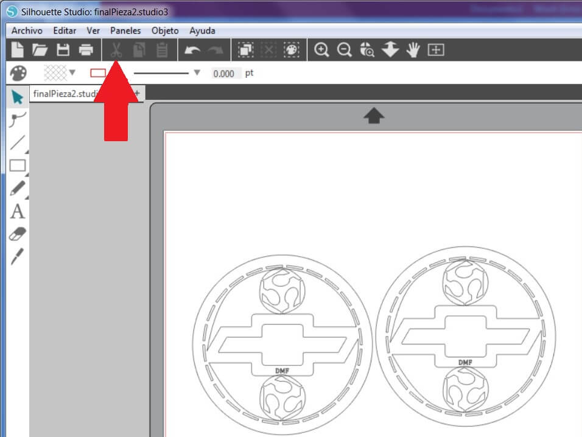Click the transparent fill pattern swatch
Viewport: 582px width, 437px height.
55,73
